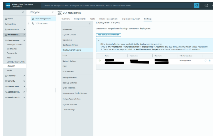The width and height of the screenshot is (216, 139).
Task: Click the info icon in notice box
Action: (99, 41)
